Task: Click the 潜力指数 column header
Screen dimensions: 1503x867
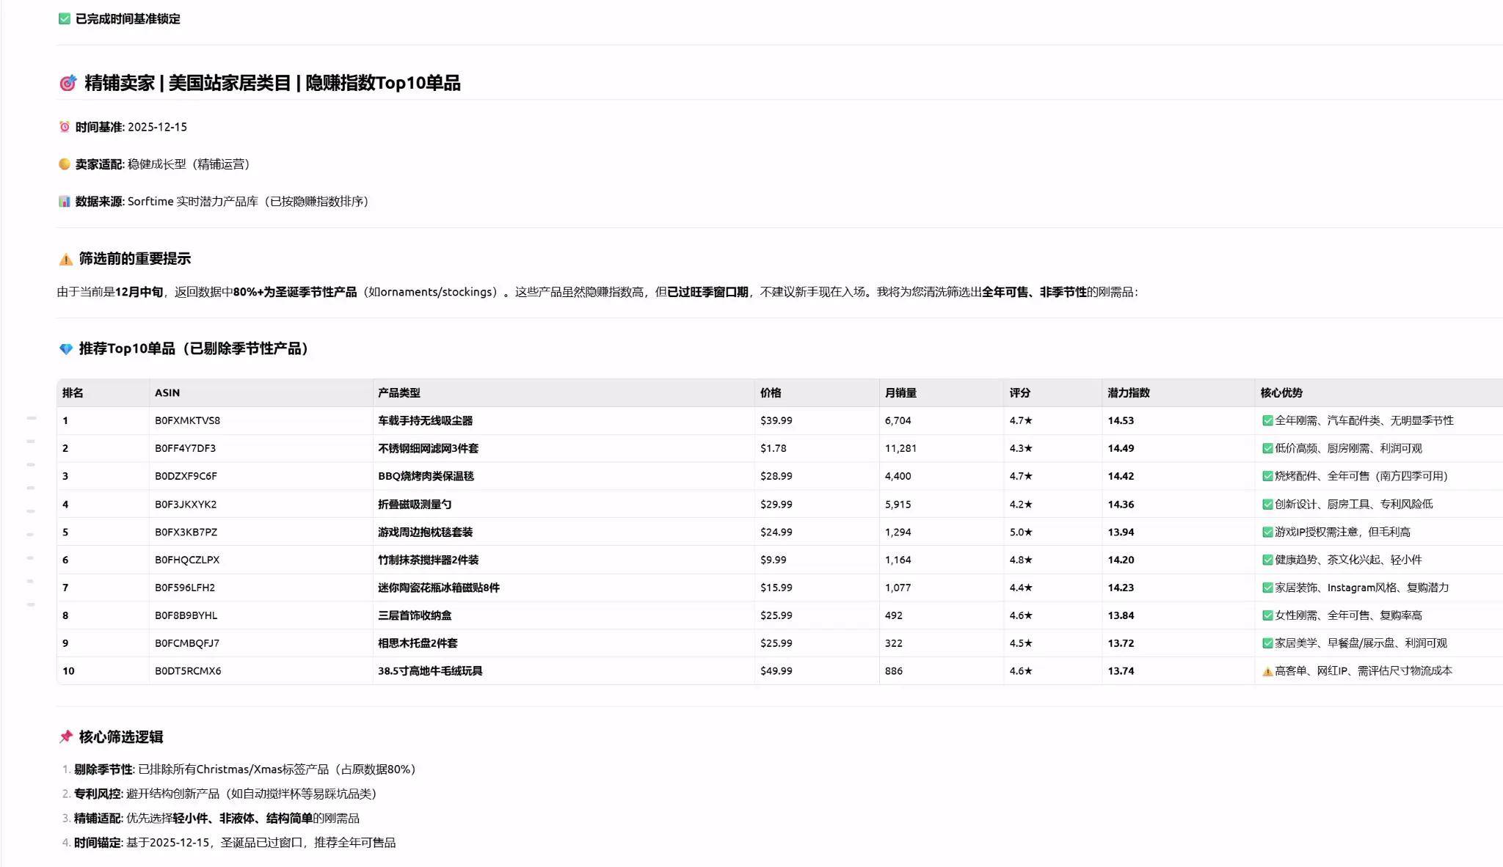Action: pos(1128,392)
